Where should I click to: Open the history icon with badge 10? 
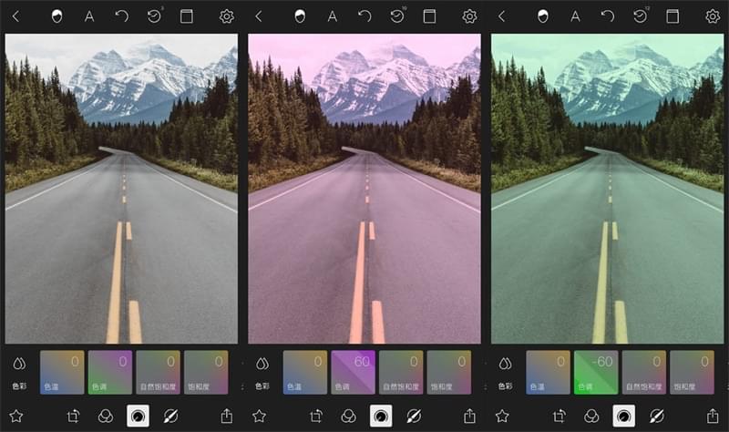[x=397, y=16]
